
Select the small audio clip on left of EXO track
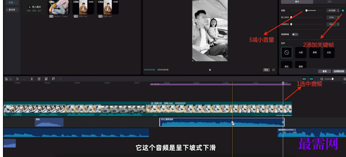tap(49, 122)
